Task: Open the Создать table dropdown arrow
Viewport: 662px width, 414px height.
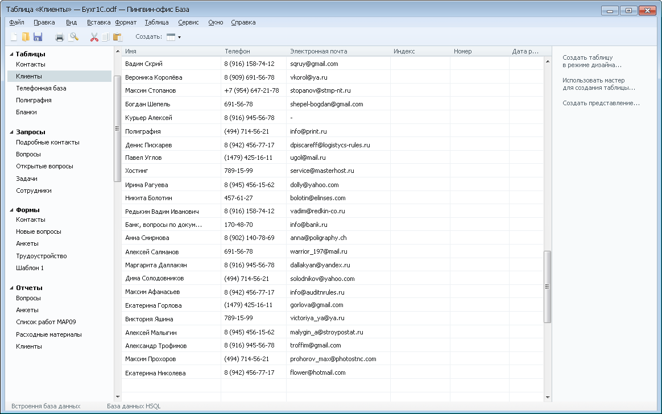Action: 179,37
